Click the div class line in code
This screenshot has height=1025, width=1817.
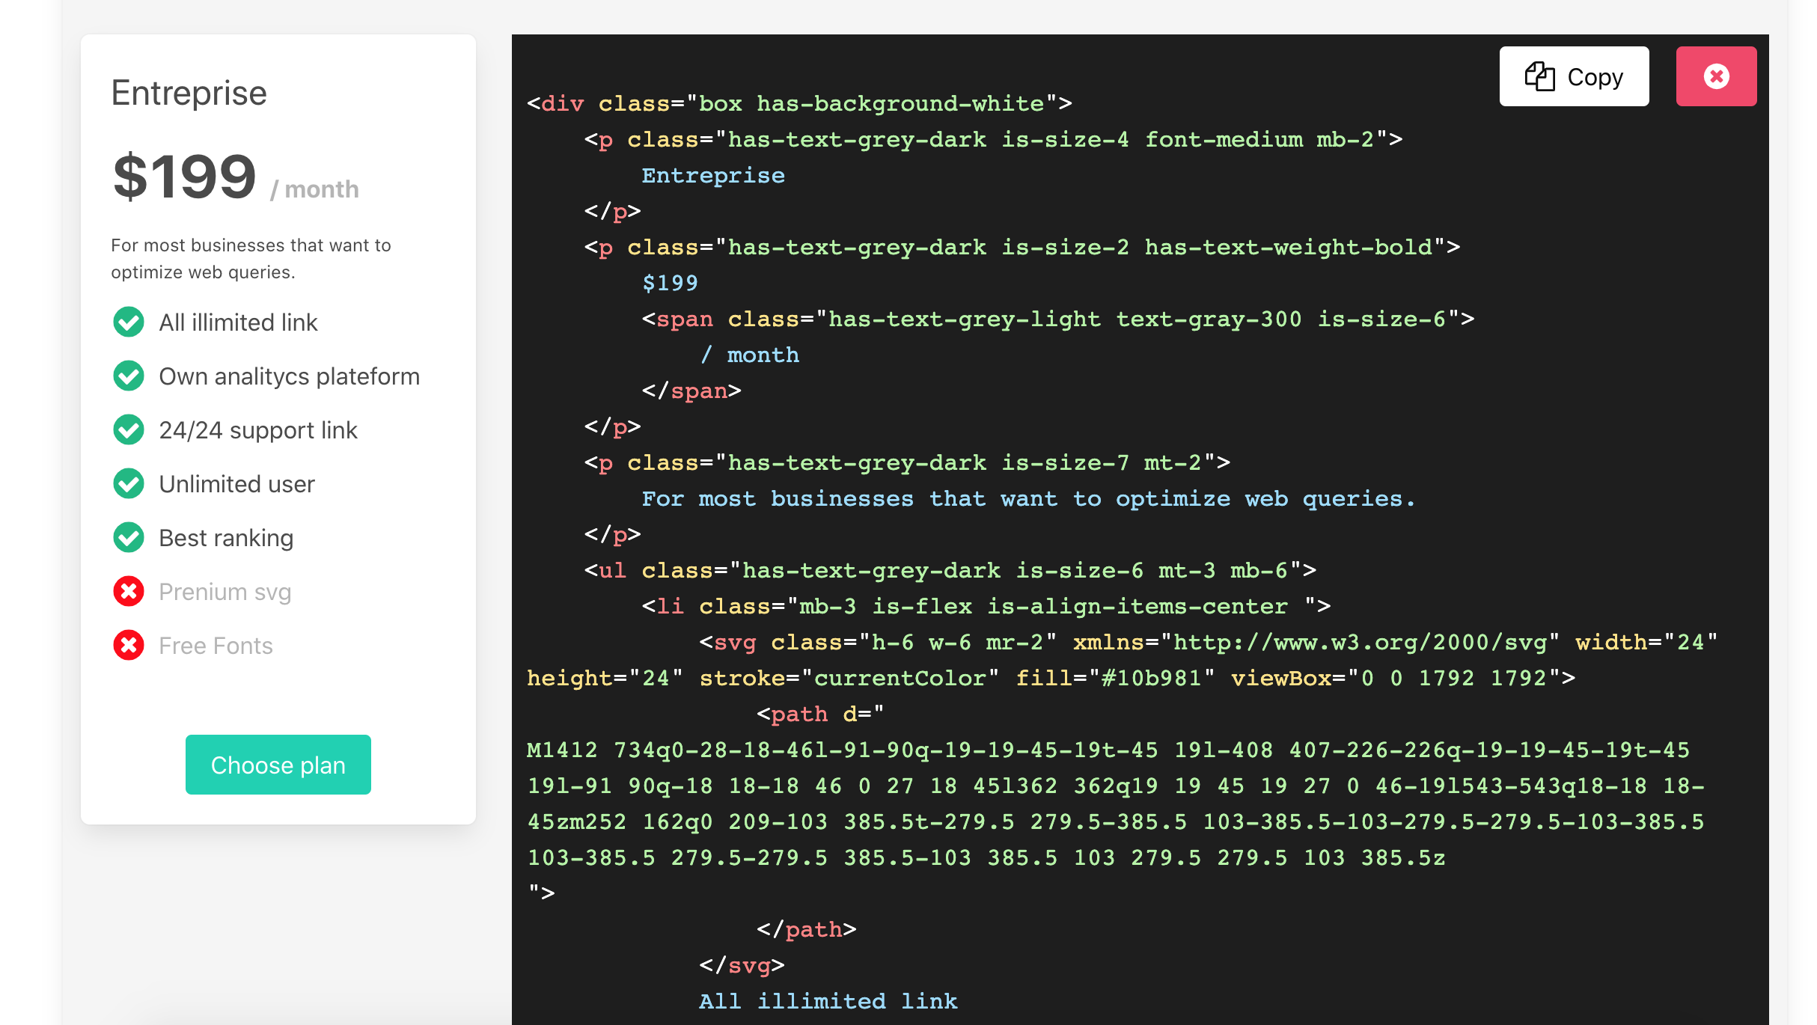(x=798, y=103)
